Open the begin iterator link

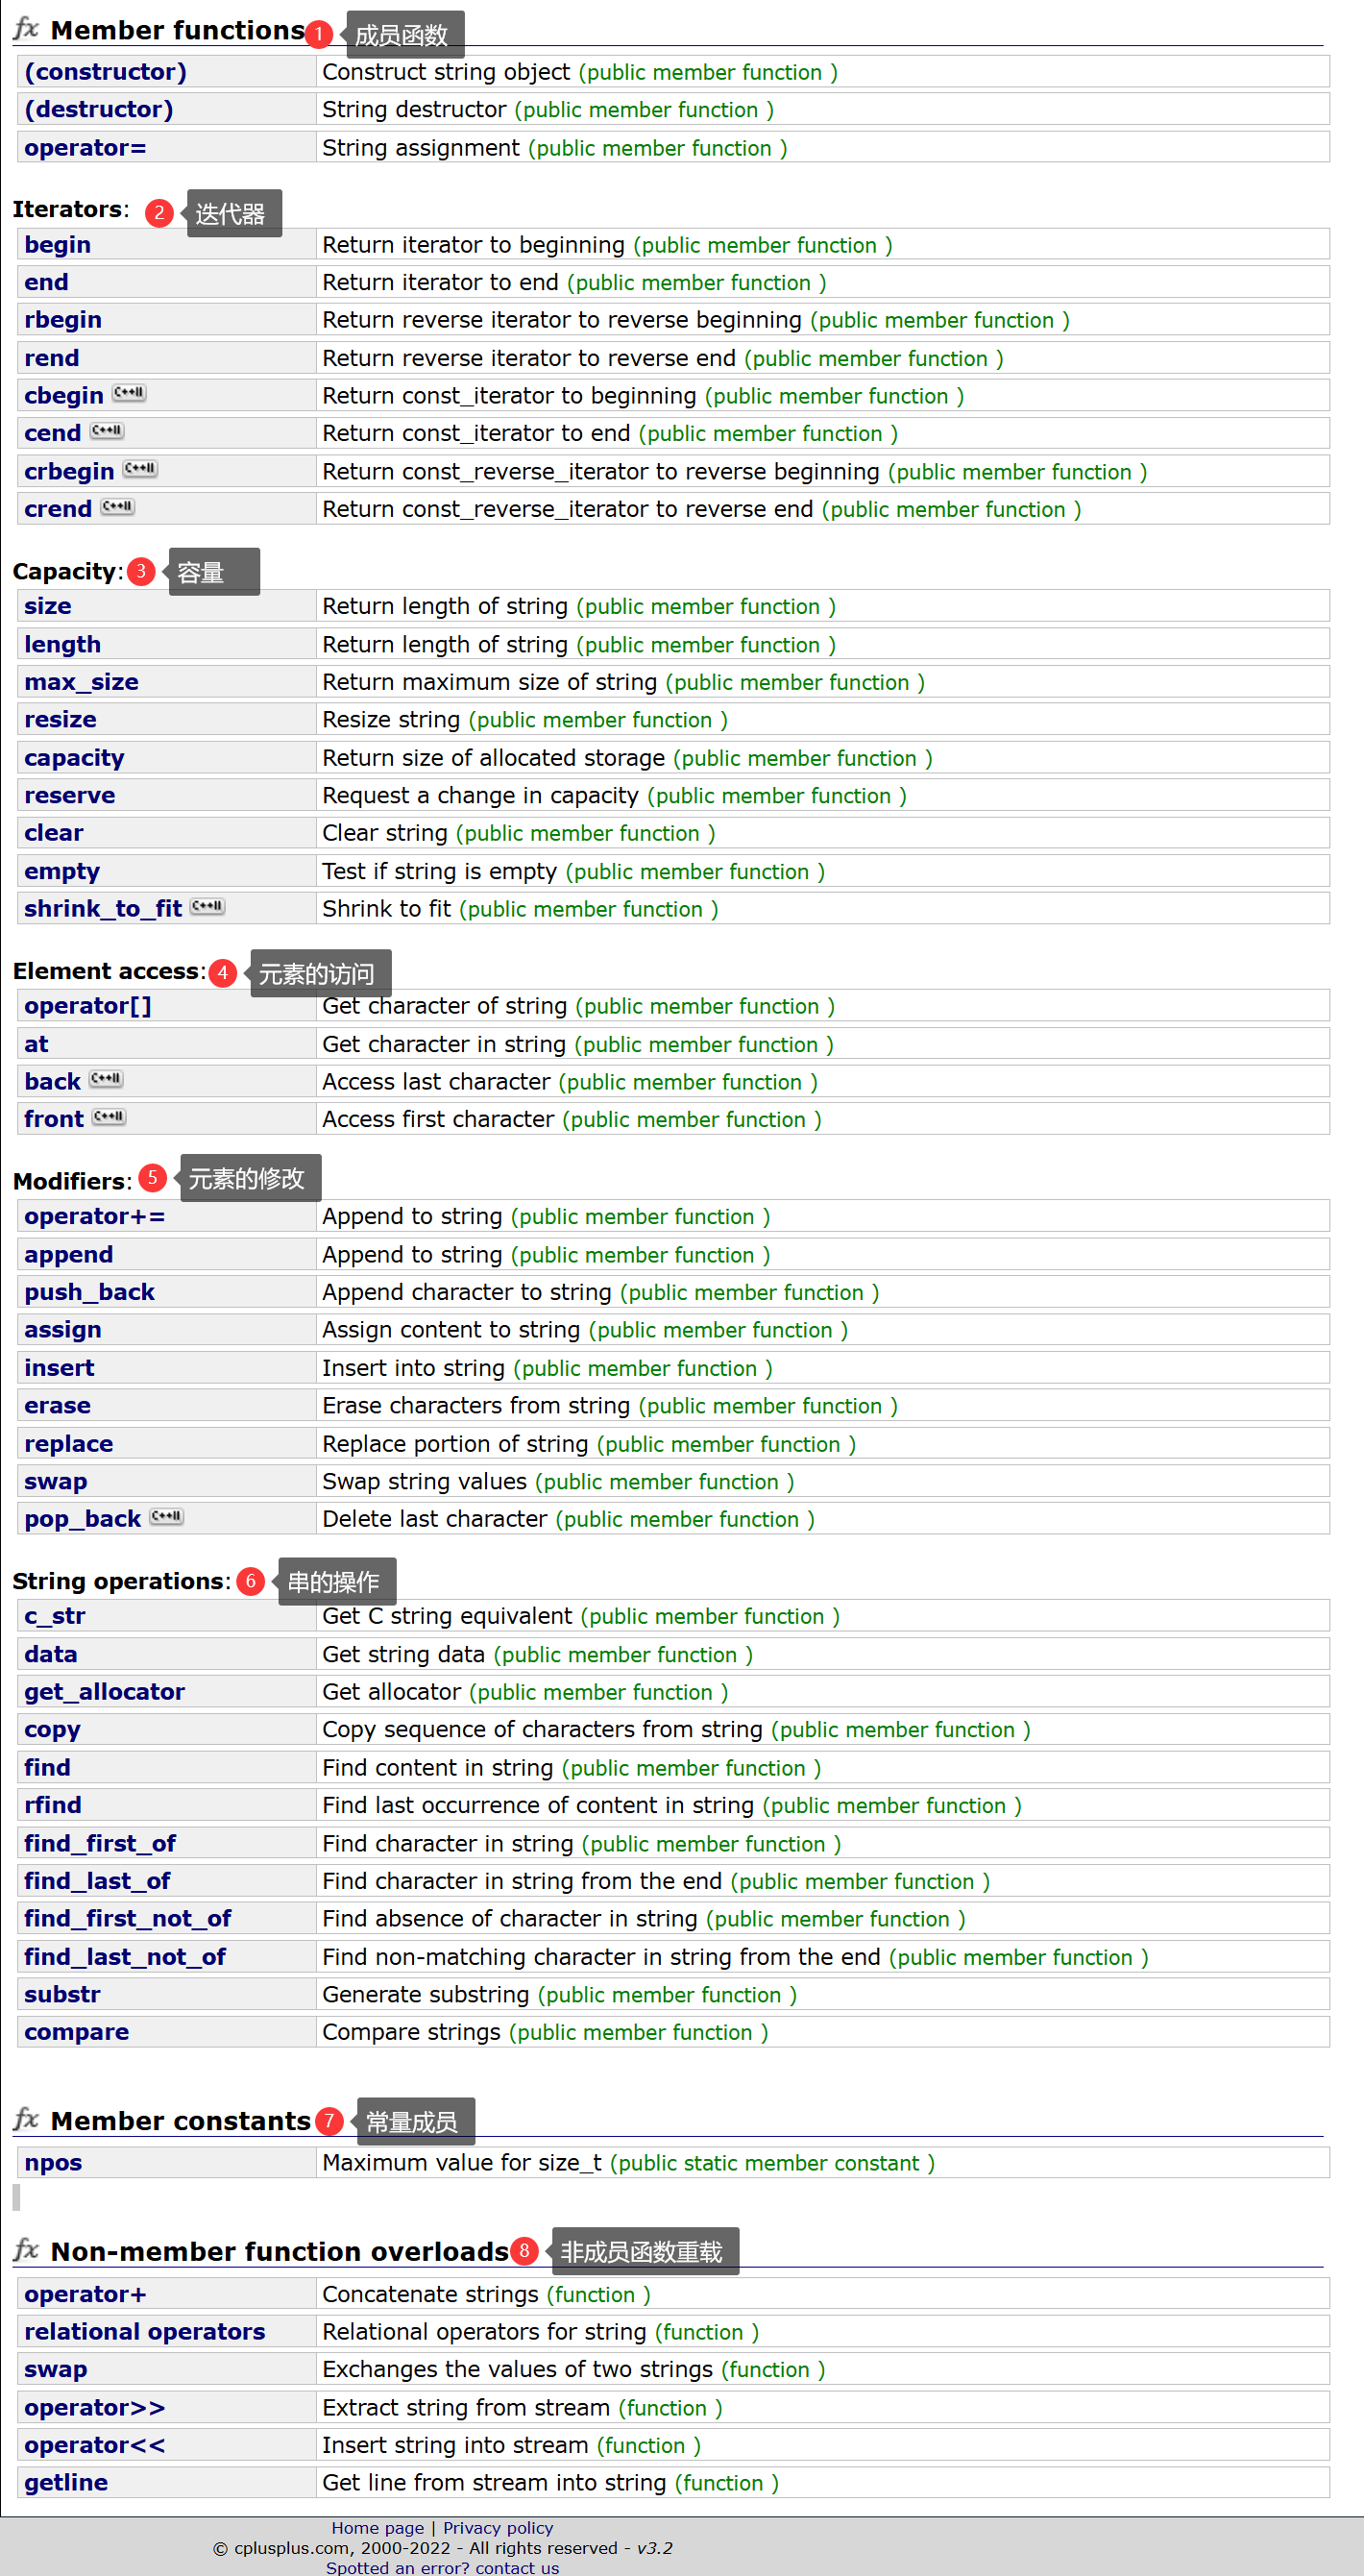click(x=57, y=245)
